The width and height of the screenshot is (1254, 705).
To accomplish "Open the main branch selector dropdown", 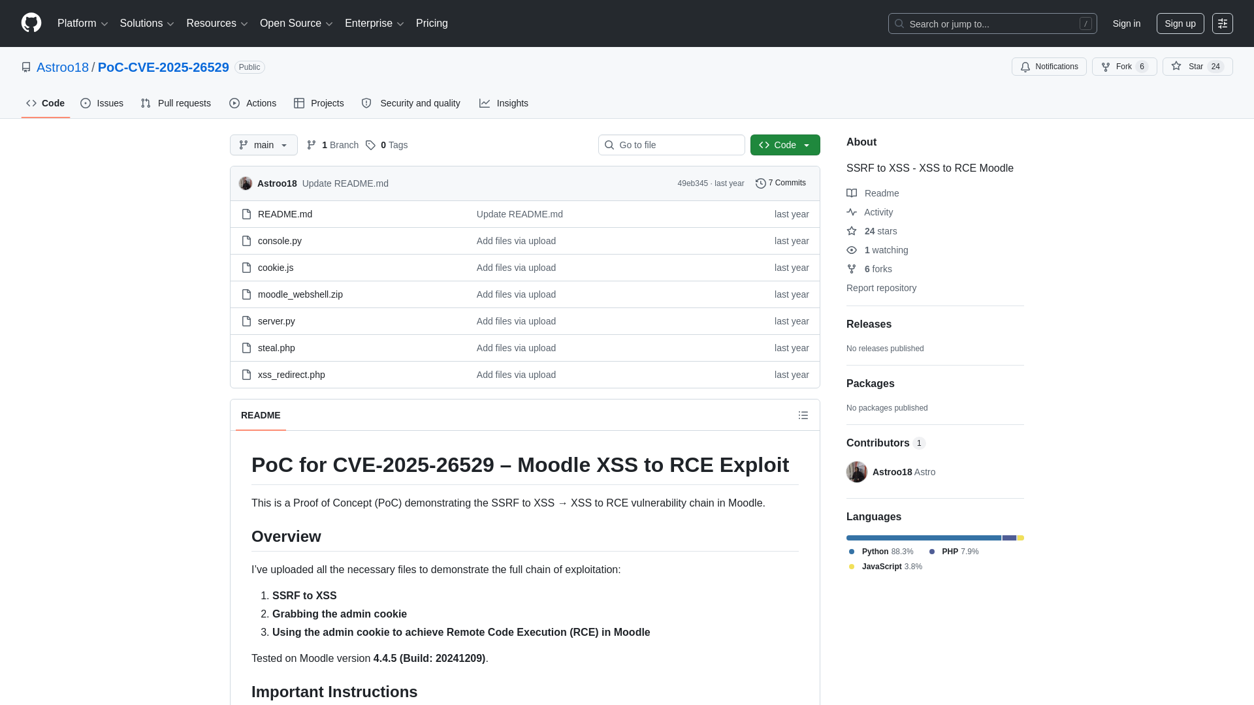I will [x=264, y=145].
